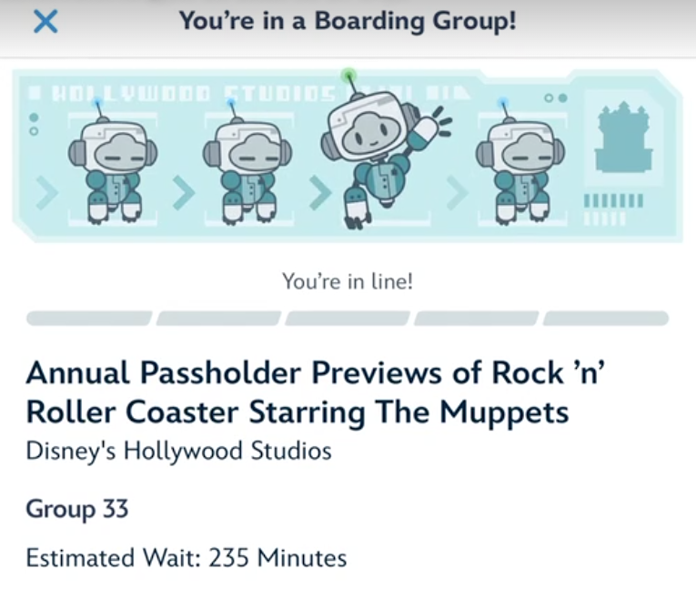
Task: Tap "You're in a Boarding Group!" header
Action: click(x=348, y=21)
